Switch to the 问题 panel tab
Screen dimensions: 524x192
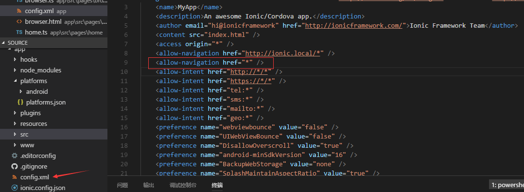tap(122, 185)
